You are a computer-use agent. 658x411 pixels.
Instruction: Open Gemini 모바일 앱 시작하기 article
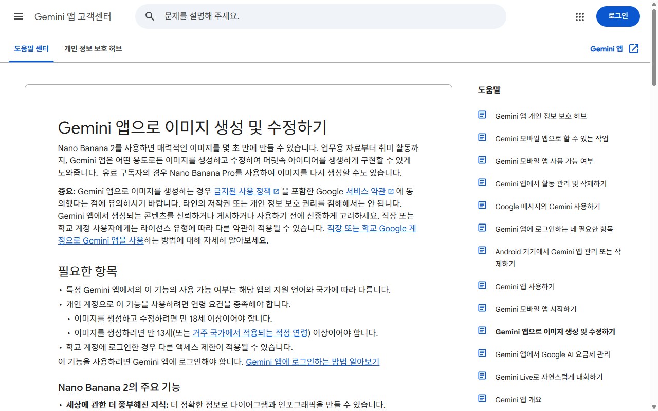pyautogui.click(x=536, y=309)
